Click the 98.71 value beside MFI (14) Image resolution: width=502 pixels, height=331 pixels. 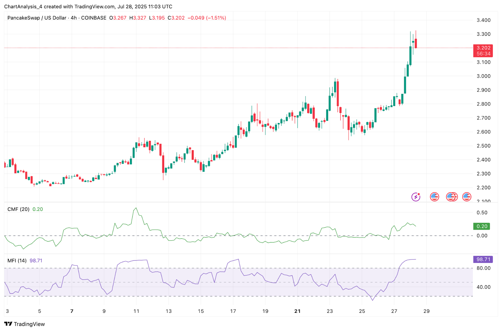point(36,261)
